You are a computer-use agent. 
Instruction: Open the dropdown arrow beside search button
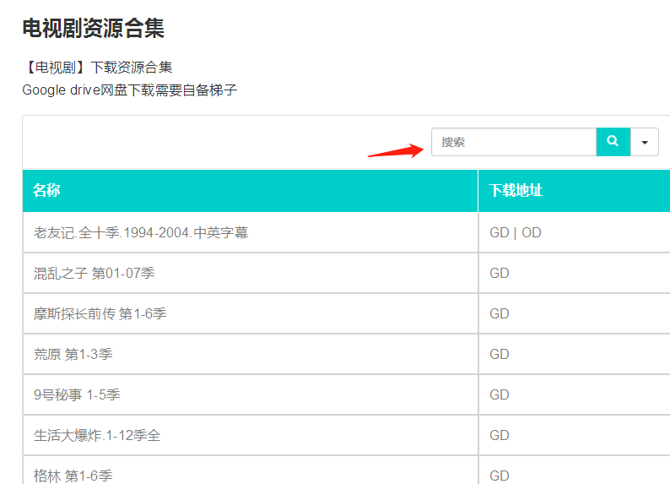coord(645,142)
